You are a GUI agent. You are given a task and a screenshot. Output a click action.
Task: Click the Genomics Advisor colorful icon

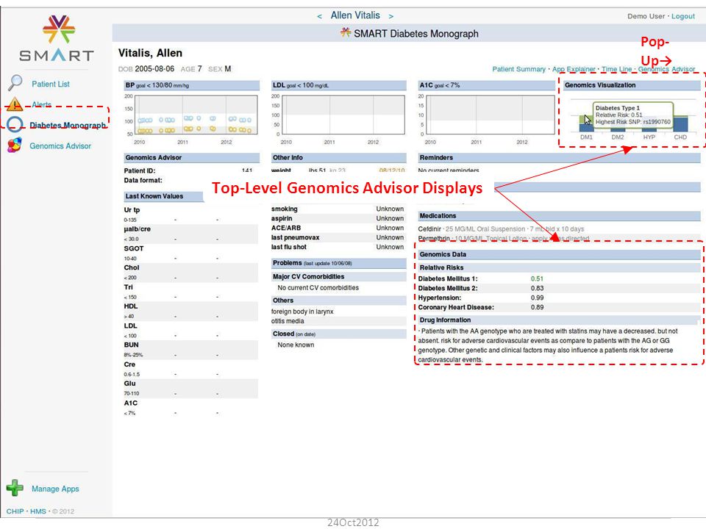click(x=15, y=145)
